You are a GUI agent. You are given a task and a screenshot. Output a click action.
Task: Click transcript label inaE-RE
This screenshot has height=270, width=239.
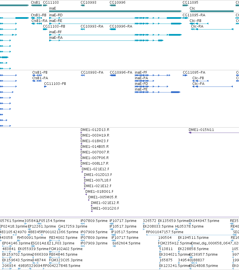pyautogui.click(x=56, y=21)
